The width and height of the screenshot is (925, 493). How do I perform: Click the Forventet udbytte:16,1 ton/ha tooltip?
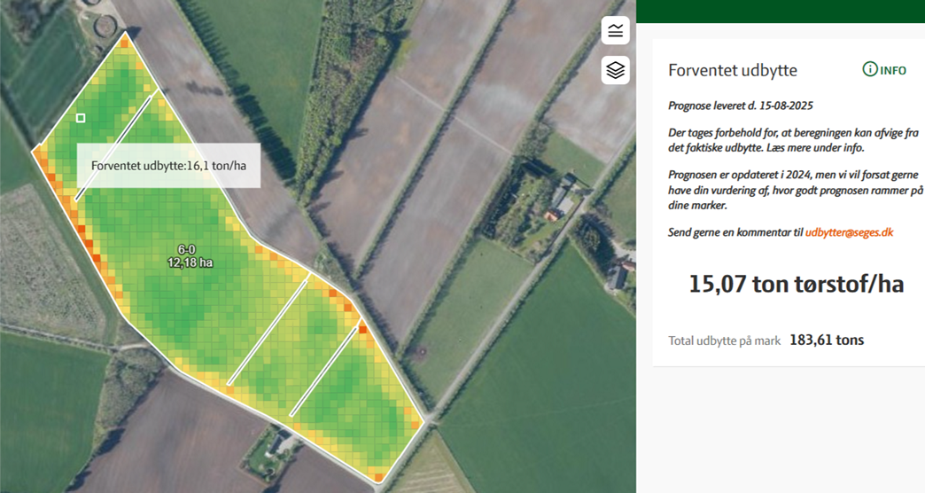point(168,165)
